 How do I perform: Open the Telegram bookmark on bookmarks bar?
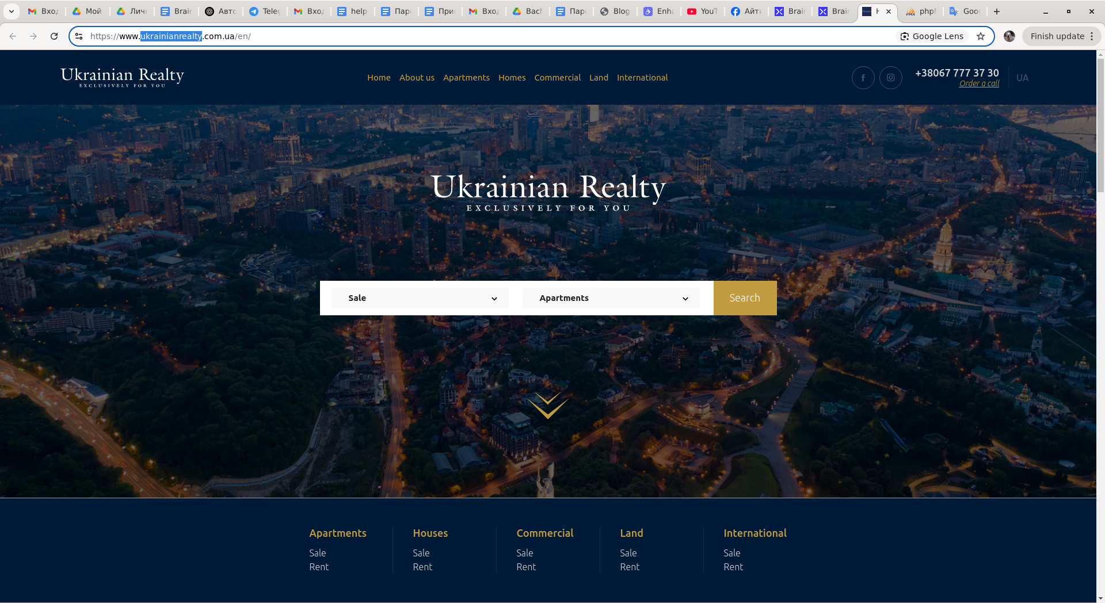(x=264, y=11)
